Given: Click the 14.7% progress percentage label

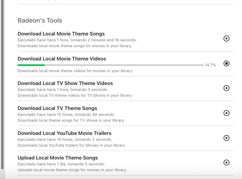Looking at the screenshot, I should tap(210, 65).
